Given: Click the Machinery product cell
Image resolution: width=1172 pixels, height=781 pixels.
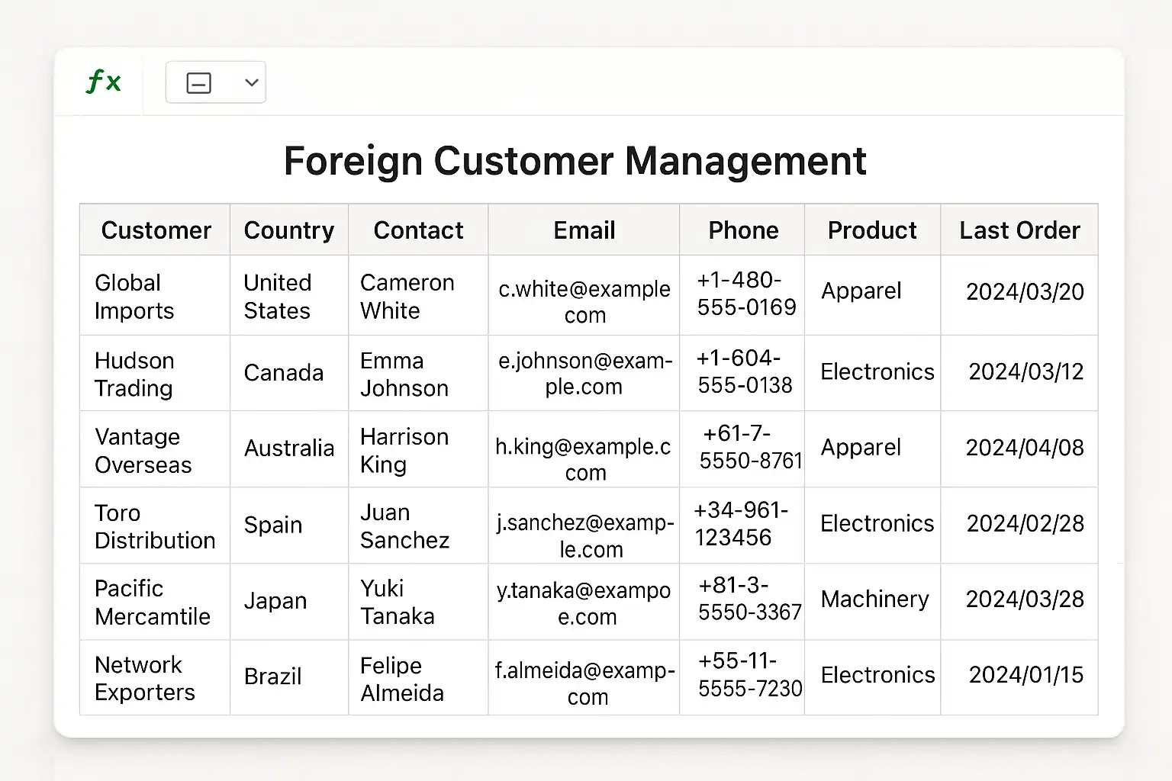Looking at the screenshot, I should click(x=874, y=599).
